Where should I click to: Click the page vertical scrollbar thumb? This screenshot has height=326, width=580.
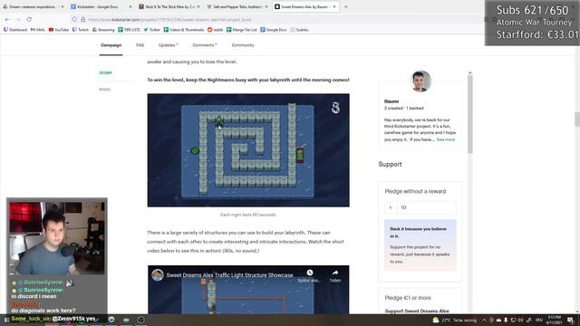click(x=577, y=119)
